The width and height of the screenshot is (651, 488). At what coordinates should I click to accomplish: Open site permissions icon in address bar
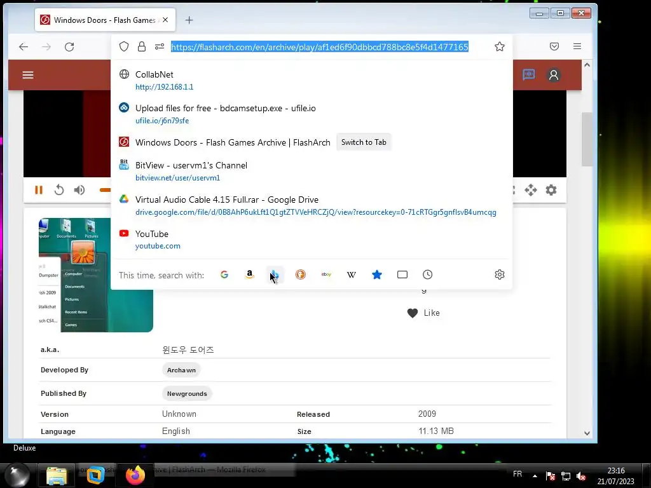coord(160,46)
